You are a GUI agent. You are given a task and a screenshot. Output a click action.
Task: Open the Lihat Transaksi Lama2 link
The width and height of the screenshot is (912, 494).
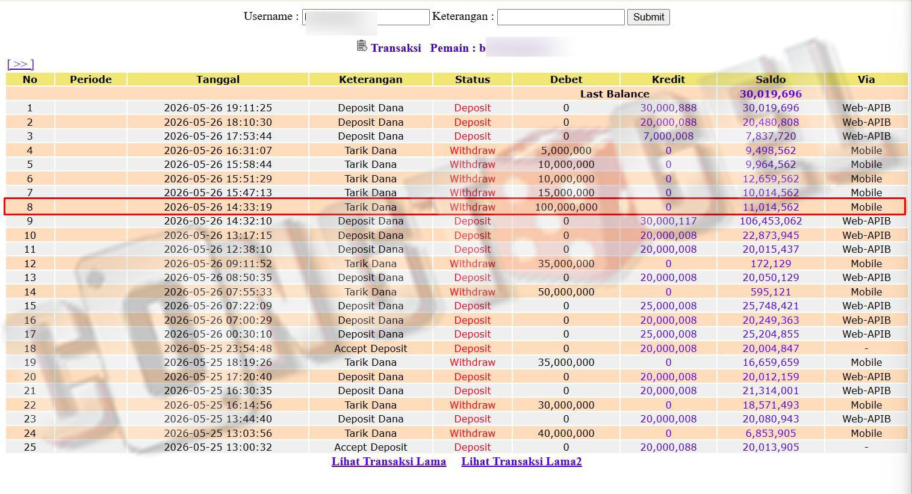pos(522,462)
